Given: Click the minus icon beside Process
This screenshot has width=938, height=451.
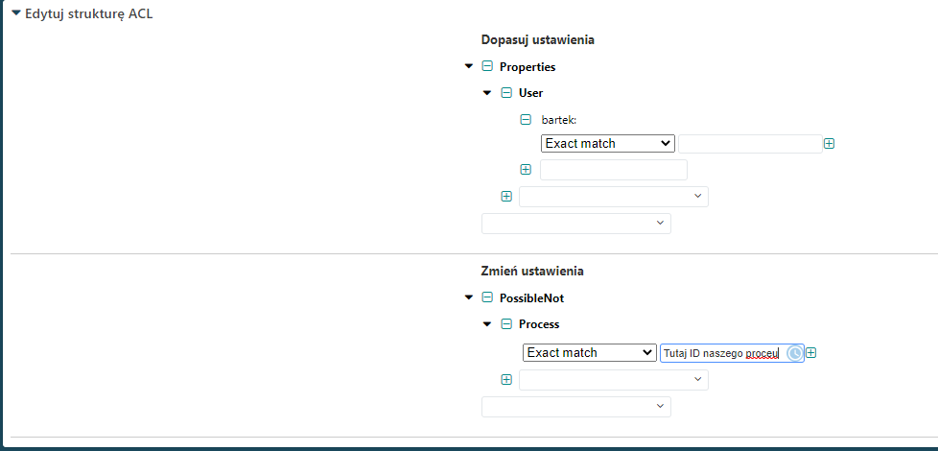Looking at the screenshot, I should click(x=506, y=324).
